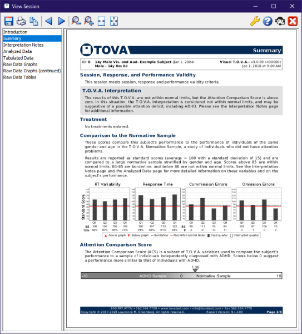Click the Zoom in magnifier icon
302x334 pixels.
click(89, 21)
